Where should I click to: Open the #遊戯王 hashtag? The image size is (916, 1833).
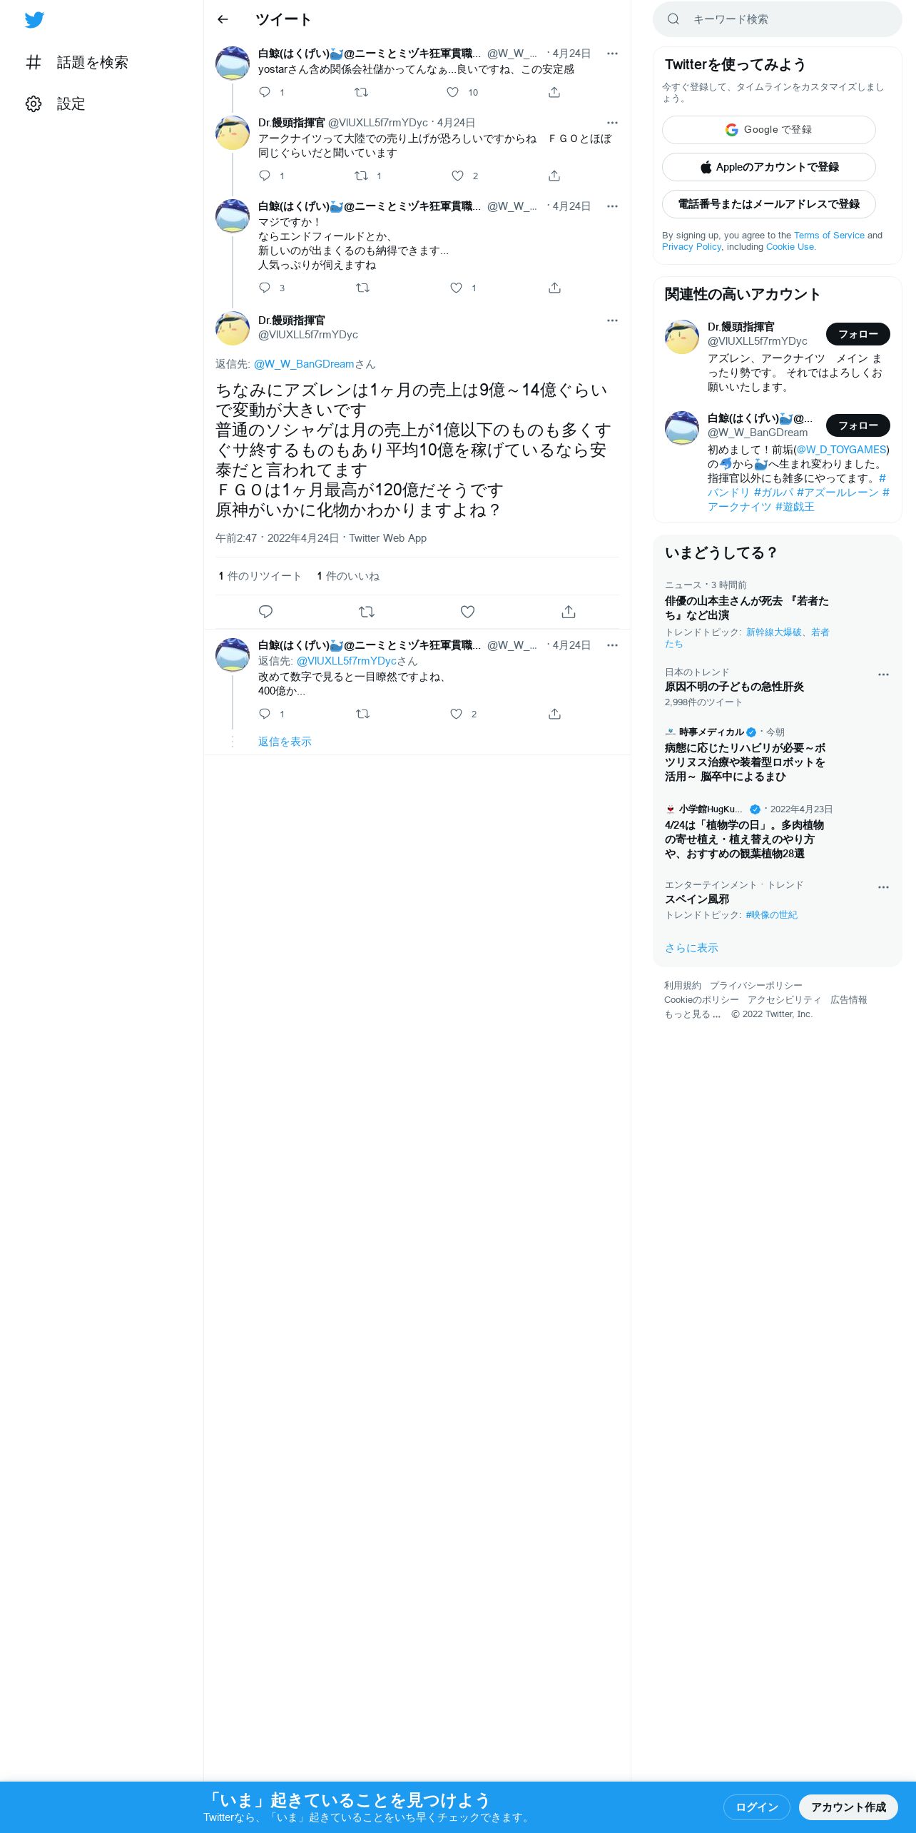[795, 507]
